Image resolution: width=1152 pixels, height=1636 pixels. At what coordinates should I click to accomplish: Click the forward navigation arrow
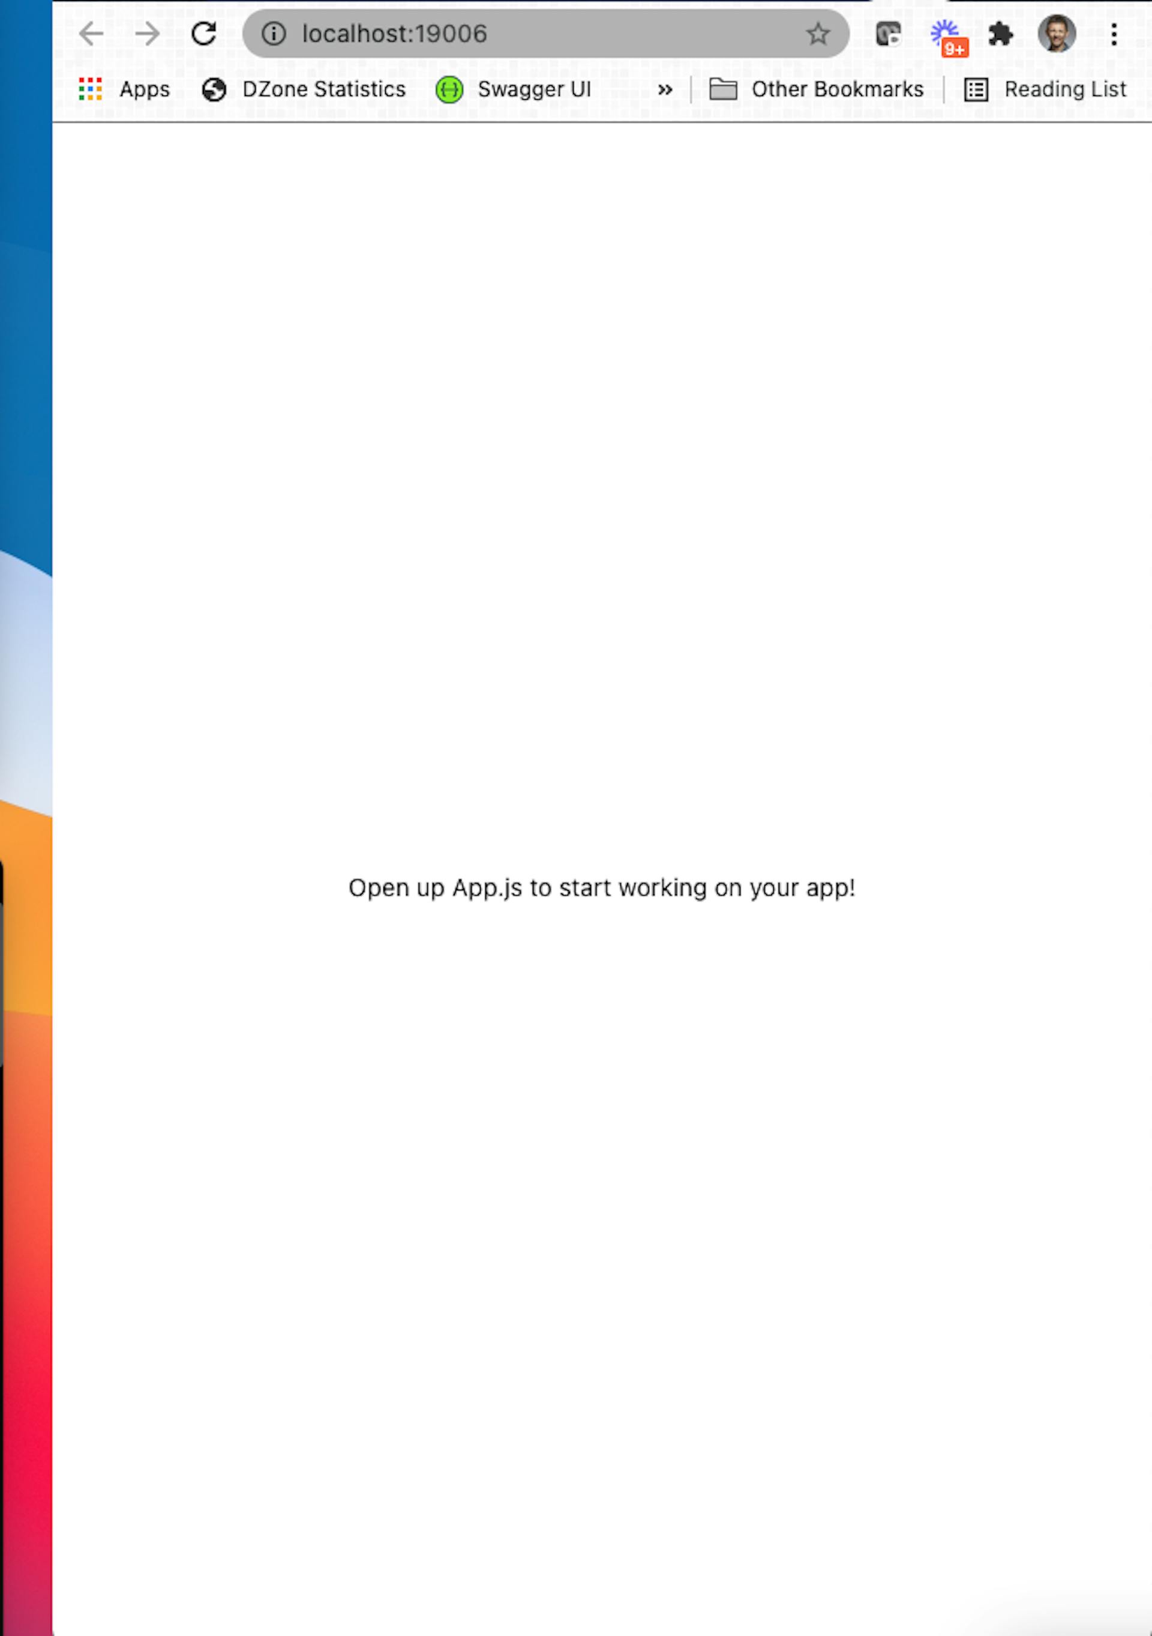[147, 34]
